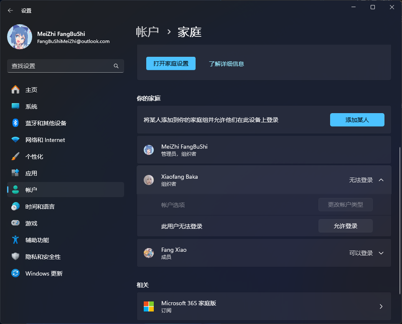Image resolution: width=402 pixels, height=324 pixels.
Task: Click the 打开家庭设置 button
Action: 170,63
